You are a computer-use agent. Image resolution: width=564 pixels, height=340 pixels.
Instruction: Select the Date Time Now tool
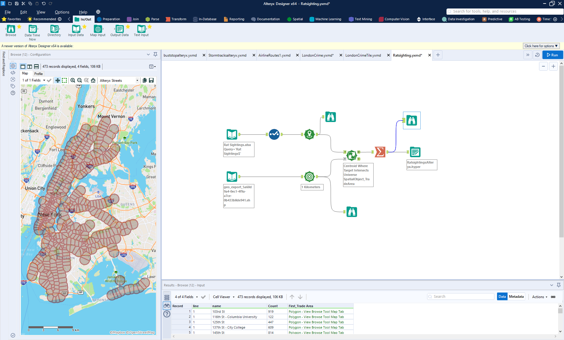[x=32, y=32]
